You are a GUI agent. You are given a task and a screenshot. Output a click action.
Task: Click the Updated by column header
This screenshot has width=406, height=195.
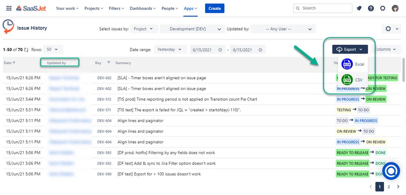coord(56,63)
